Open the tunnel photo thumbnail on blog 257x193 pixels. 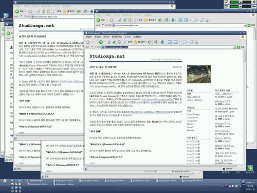199,74
